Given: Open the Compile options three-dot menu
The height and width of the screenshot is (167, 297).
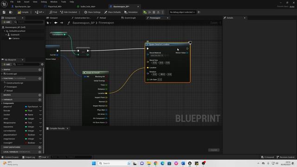Looking at the screenshot, I should click(x=31, y=12).
